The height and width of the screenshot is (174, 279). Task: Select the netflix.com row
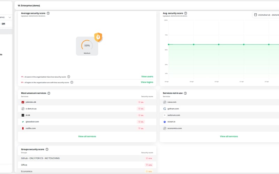pyautogui.click(x=87, y=128)
